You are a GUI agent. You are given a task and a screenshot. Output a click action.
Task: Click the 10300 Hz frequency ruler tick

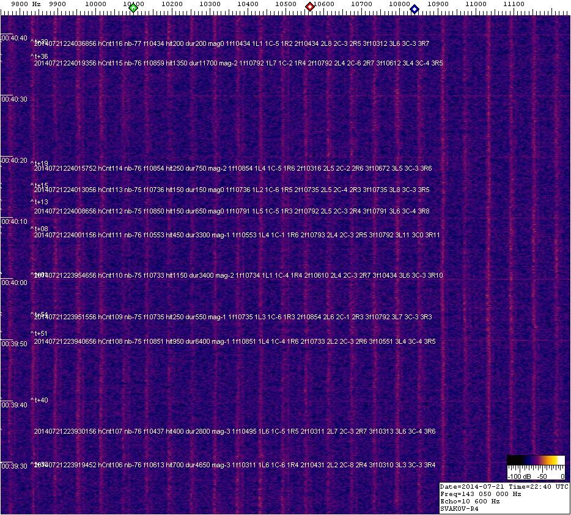[210, 4]
